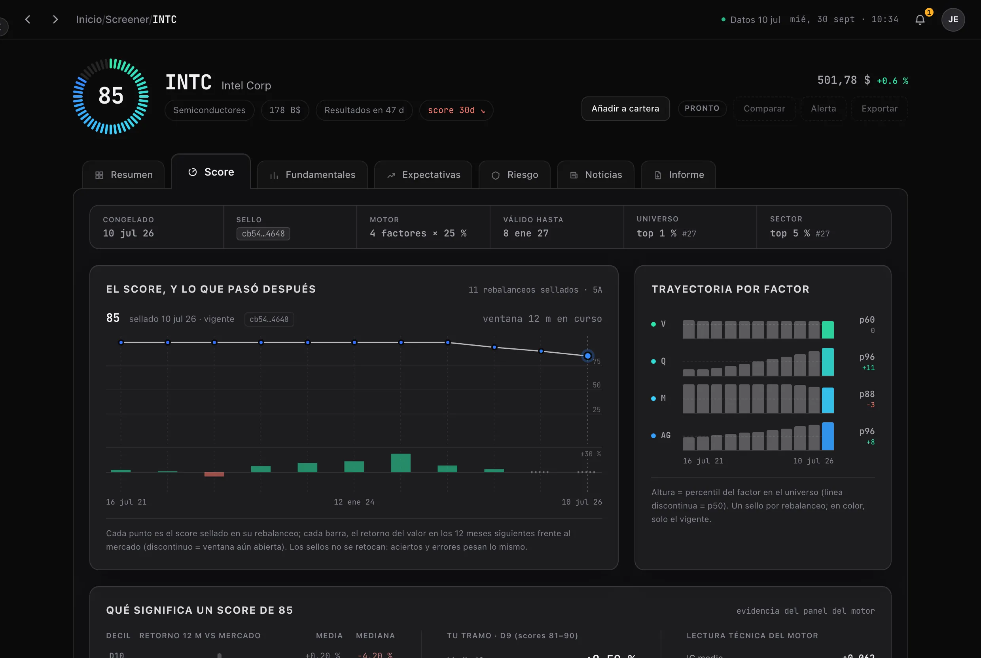This screenshot has height=658, width=981.
Task: Click the 'top 1 %' universe value
Action: [x=657, y=233]
